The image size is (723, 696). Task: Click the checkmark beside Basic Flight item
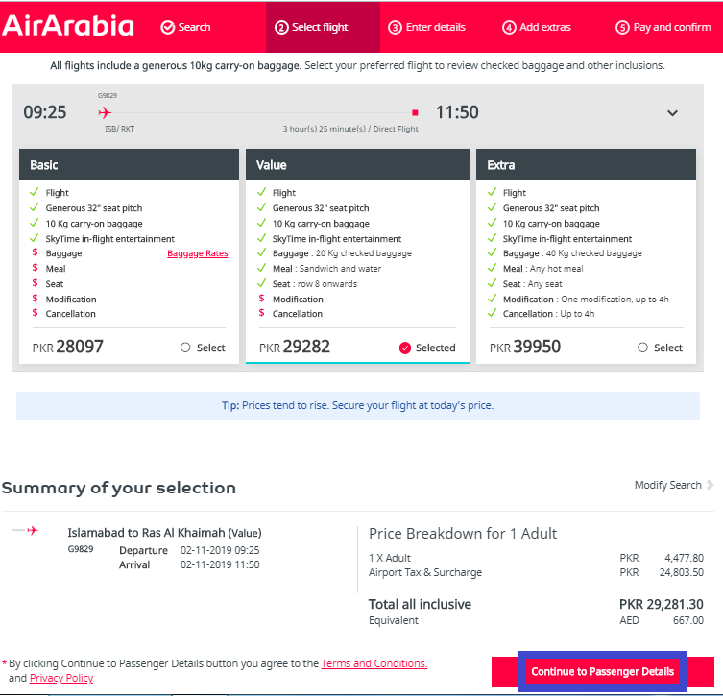point(35,192)
